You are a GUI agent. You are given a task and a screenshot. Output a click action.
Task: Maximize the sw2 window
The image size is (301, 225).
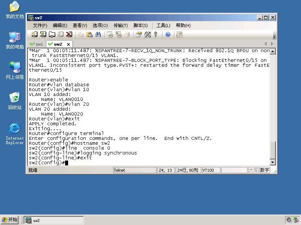pos(266,18)
